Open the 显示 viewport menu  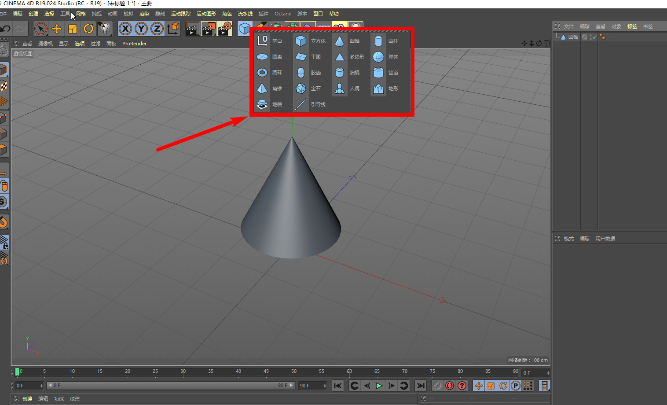pos(64,44)
